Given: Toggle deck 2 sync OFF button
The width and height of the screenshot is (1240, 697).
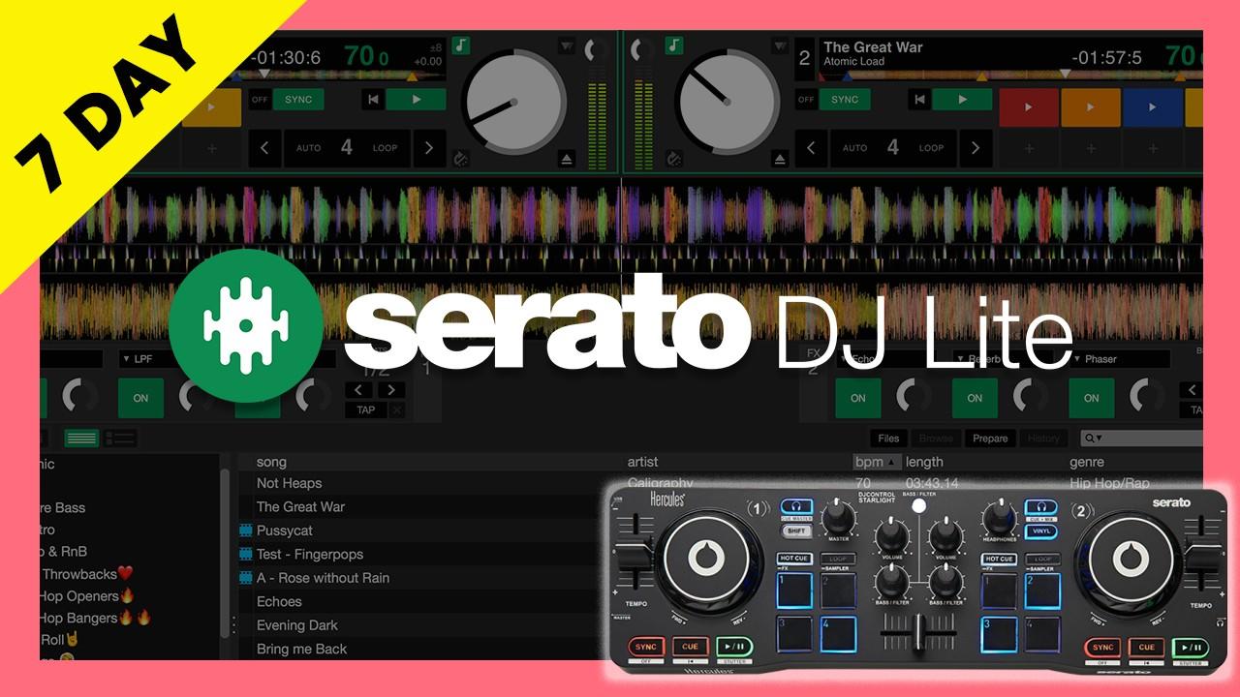Looking at the screenshot, I should point(806,99).
